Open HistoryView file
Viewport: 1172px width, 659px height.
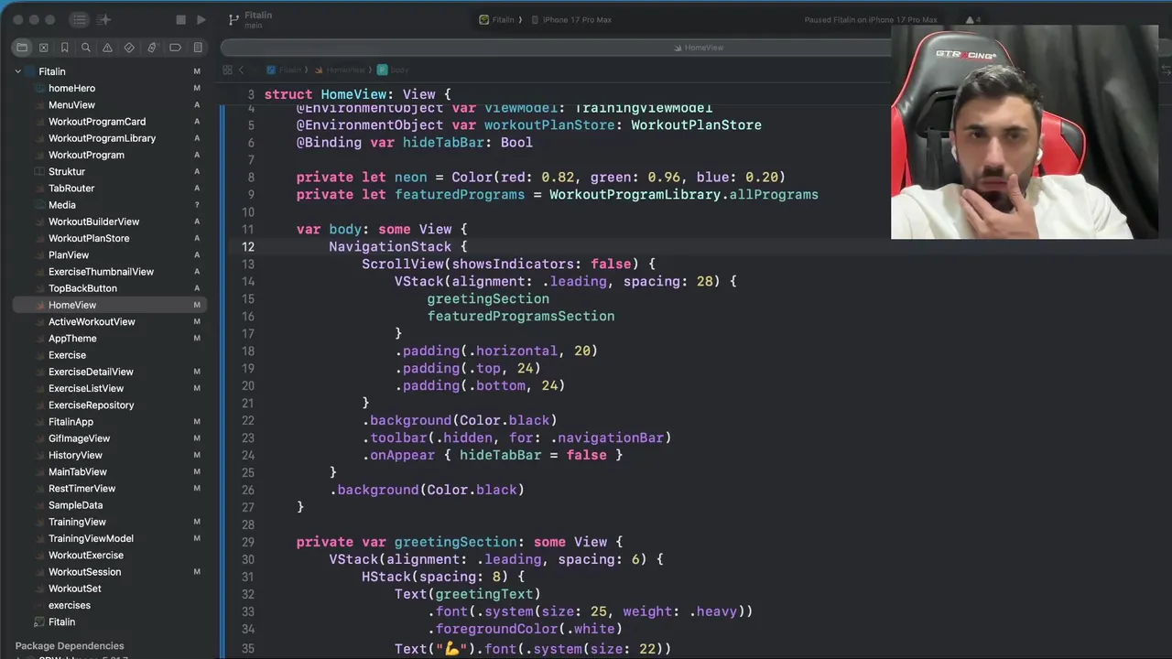[75, 455]
